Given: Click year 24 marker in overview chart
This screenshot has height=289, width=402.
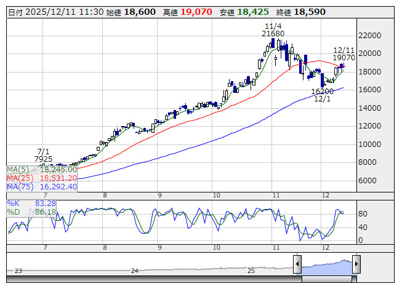Looking at the screenshot, I should coord(135,271).
